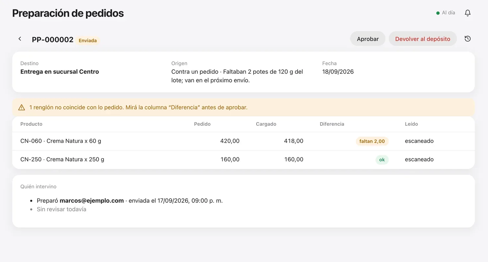Click the Aprobar button
The width and height of the screenshot is (488, 262).
[368, 39]
